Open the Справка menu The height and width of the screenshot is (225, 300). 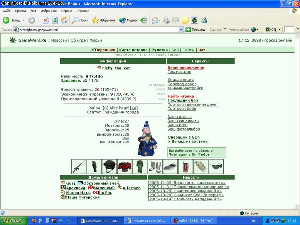tap(83, 11)
